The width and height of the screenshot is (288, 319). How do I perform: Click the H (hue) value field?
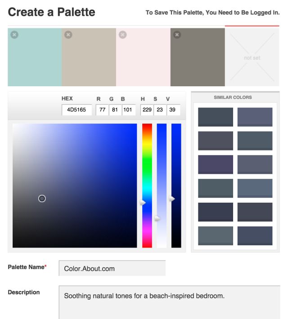click(x=147, y=110)
